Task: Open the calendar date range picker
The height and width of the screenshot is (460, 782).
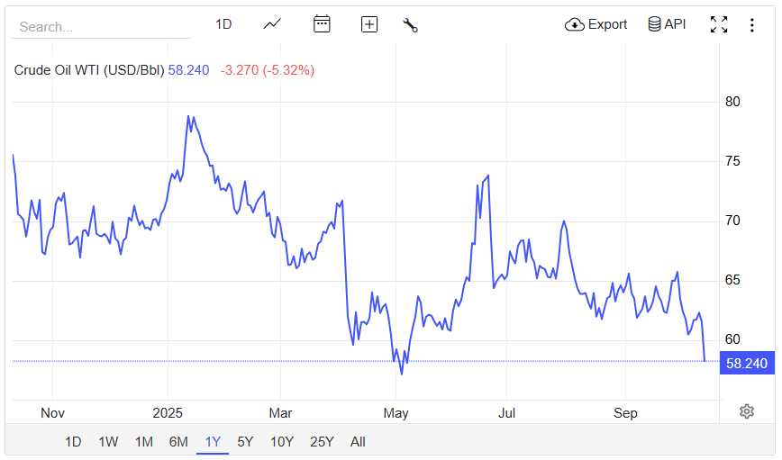Action: (322, 24)
